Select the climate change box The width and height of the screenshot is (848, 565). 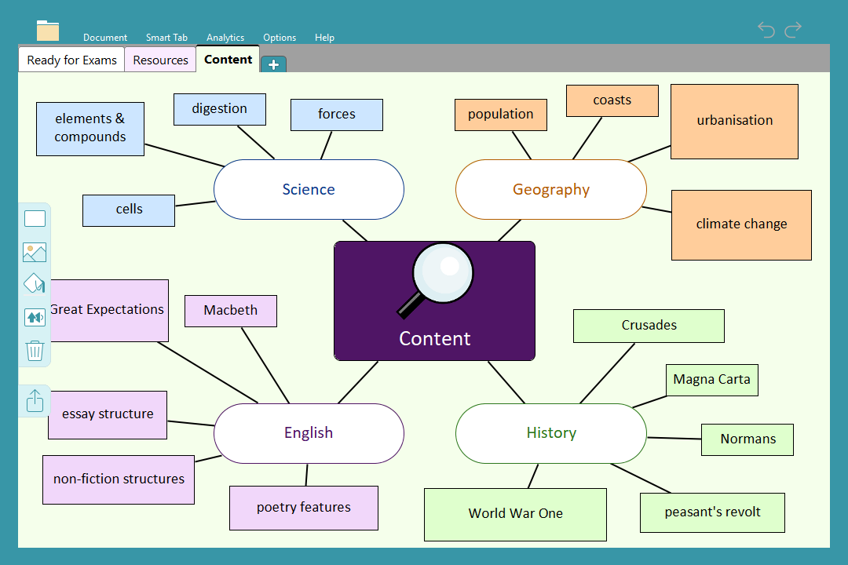(x=741, y=224)
